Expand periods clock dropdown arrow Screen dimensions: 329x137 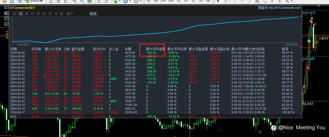(x=130, y=1)
